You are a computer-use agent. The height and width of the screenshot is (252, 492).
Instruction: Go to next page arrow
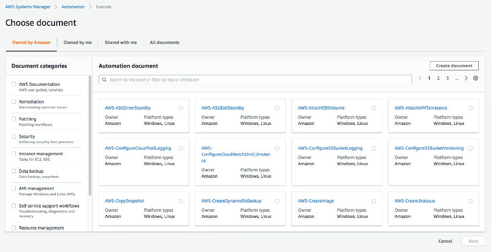tap(466, 78)
